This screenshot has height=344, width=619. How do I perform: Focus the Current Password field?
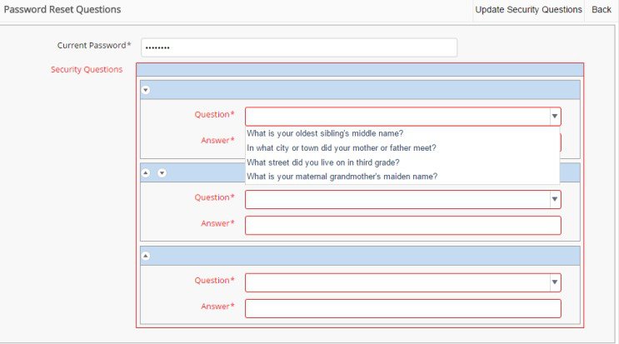(299, 47)
